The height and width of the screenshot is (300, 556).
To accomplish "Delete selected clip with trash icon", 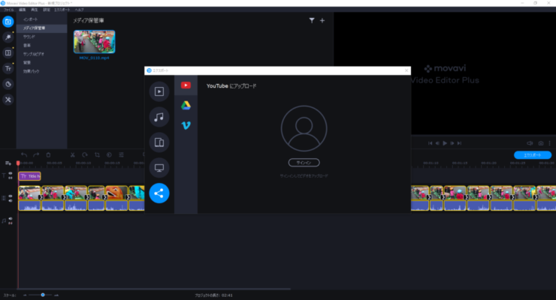I will coord(48,154).
